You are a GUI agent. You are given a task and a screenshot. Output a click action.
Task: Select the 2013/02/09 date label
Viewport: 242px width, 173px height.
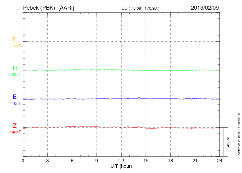pyautogui.click(x=205, y=7)
